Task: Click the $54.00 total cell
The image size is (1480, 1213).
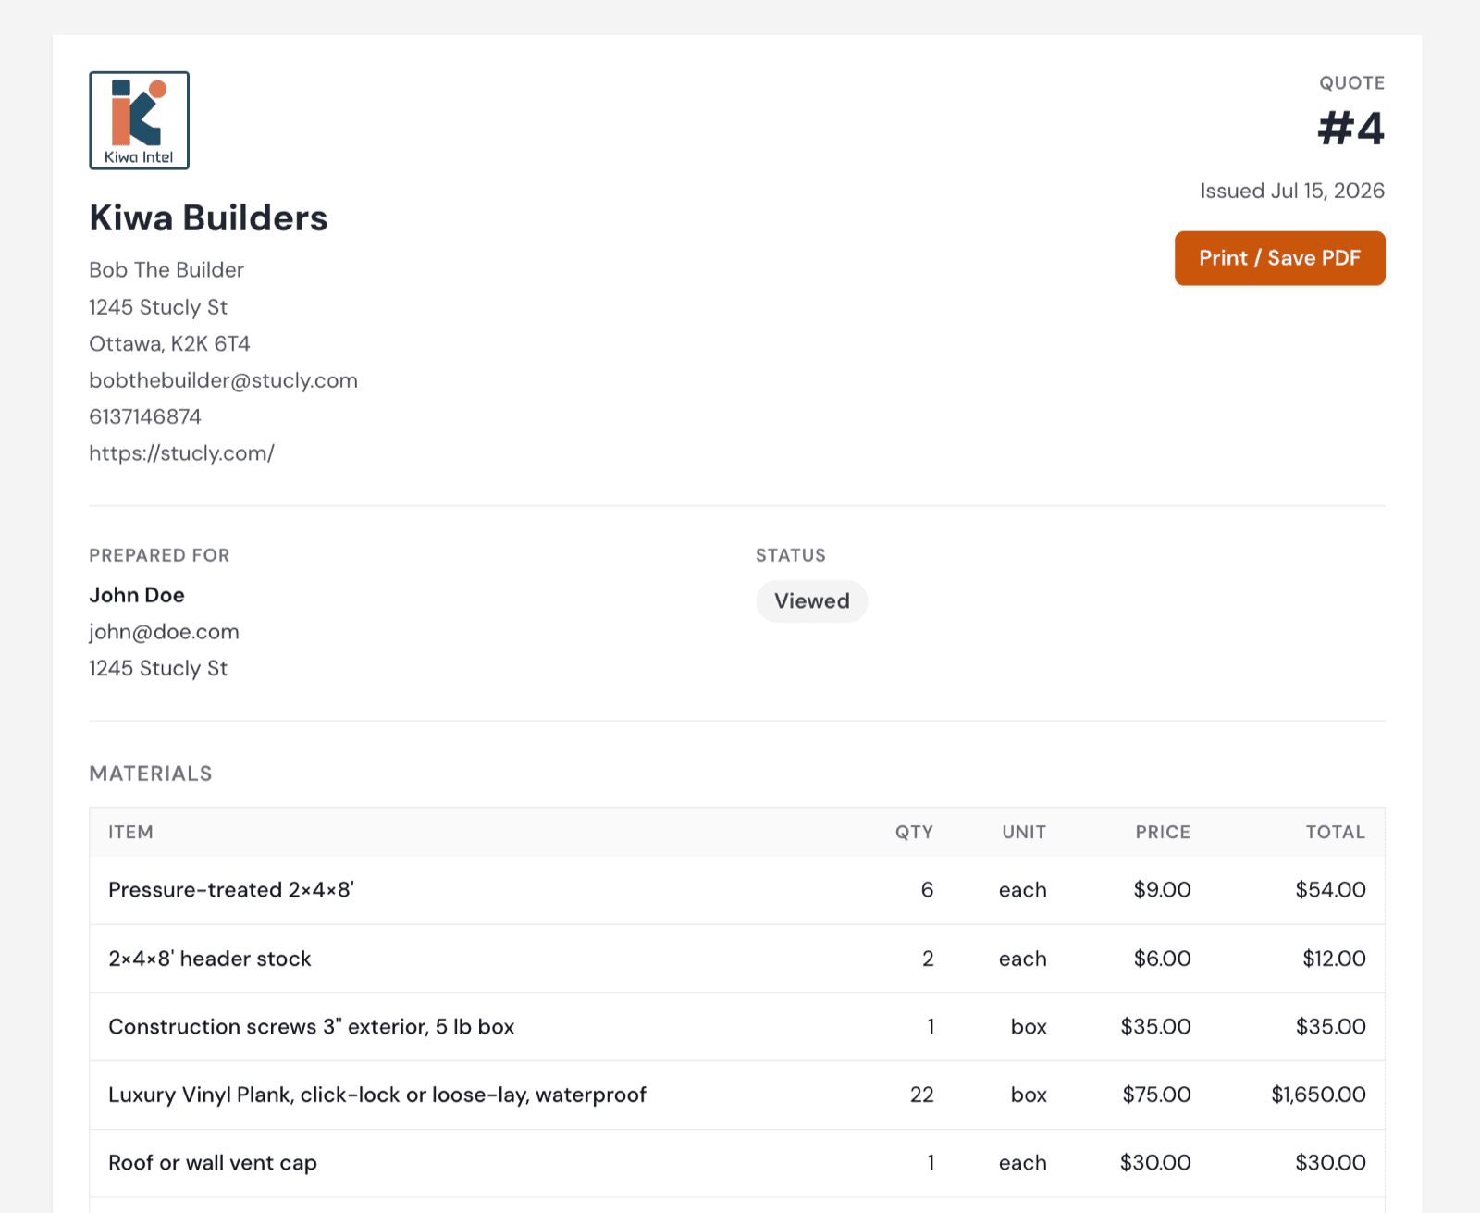Action: pyautogui.click(x=1330, y=890)
